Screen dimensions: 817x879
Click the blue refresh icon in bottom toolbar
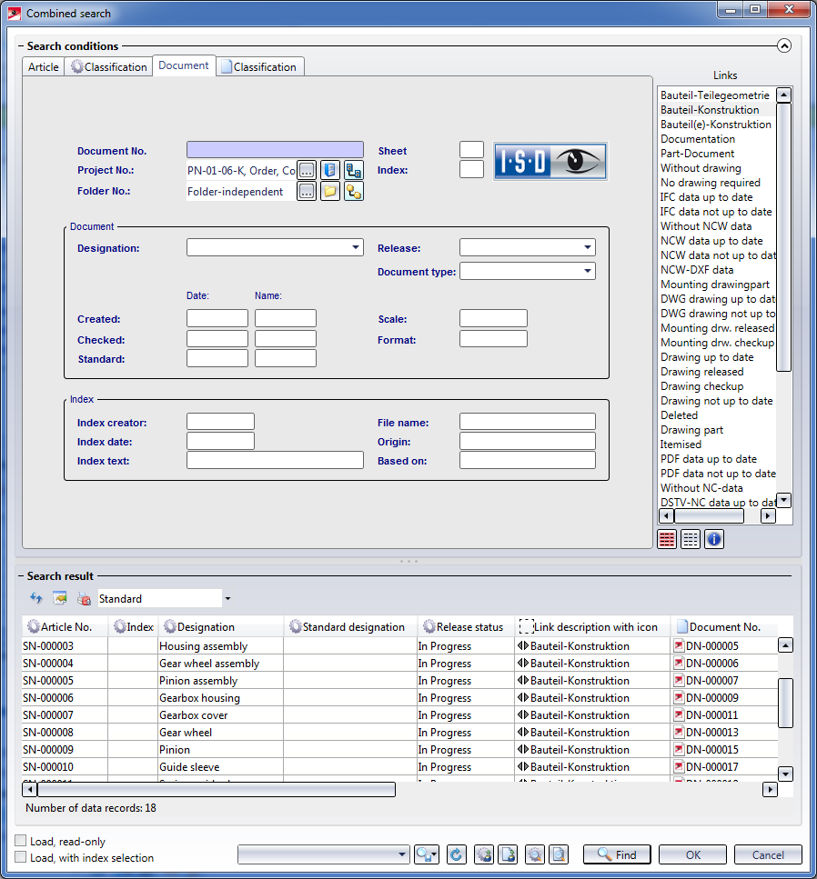coord(457,854)
